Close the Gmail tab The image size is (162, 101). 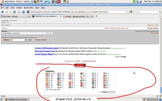92,16
